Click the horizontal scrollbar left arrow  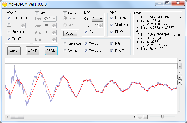tap(7, 117)
